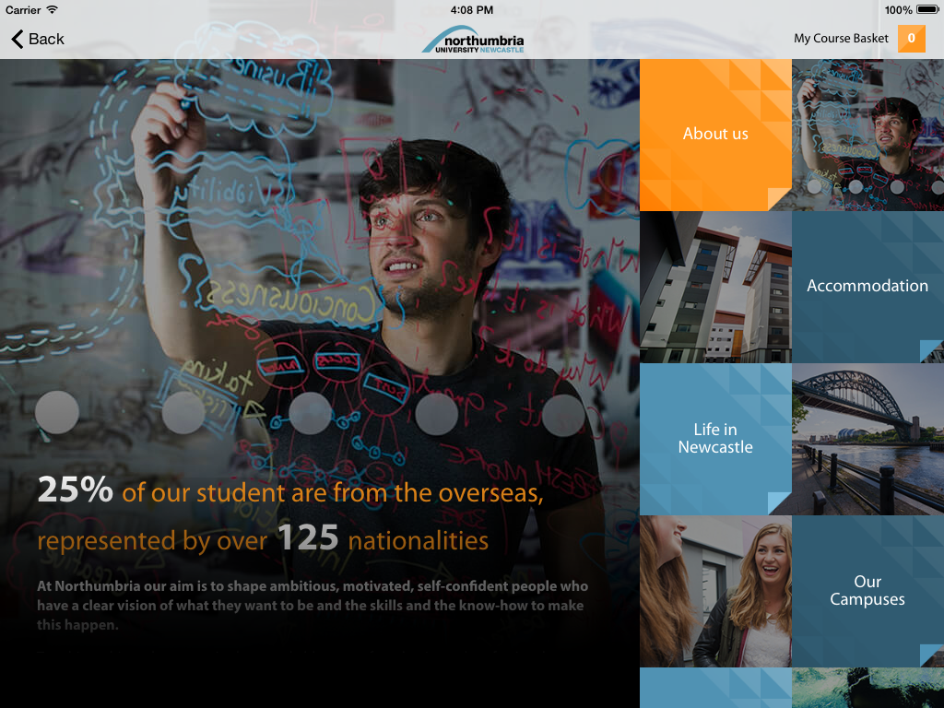Tap the partially visible blue tile at bottom
944x708 pixels.
715,688
